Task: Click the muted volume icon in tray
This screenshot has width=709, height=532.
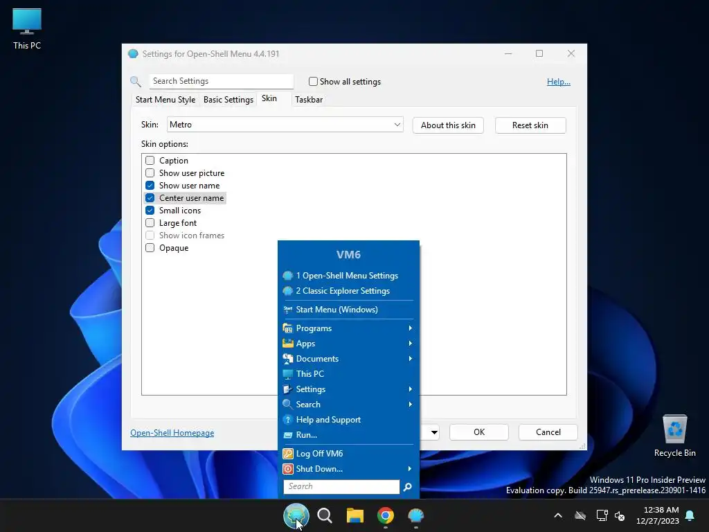Action: pyautogui.click(x=620, y=515)
